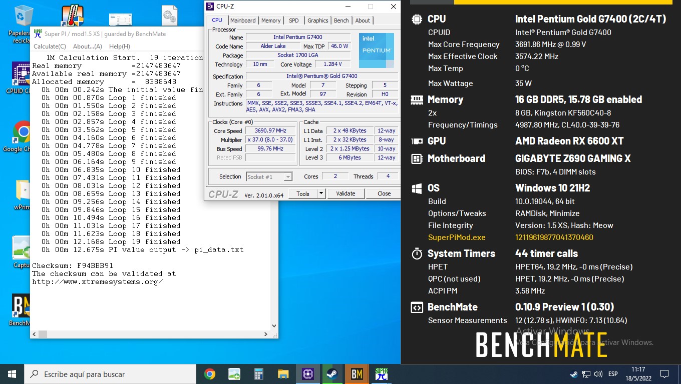
Task: Click the GPU card icon in BenchMate
Action: point(417,141)
